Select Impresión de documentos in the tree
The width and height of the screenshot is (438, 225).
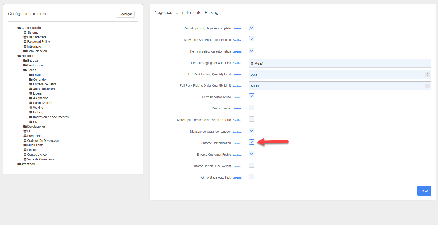pyautogui.click(x=51, y=117)
